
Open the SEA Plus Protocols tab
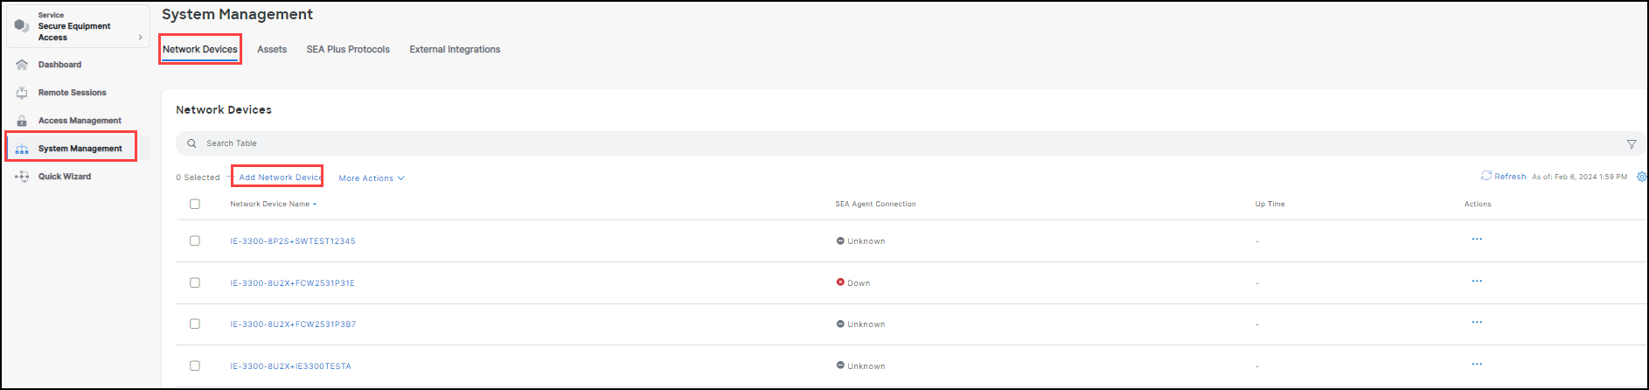348,50
